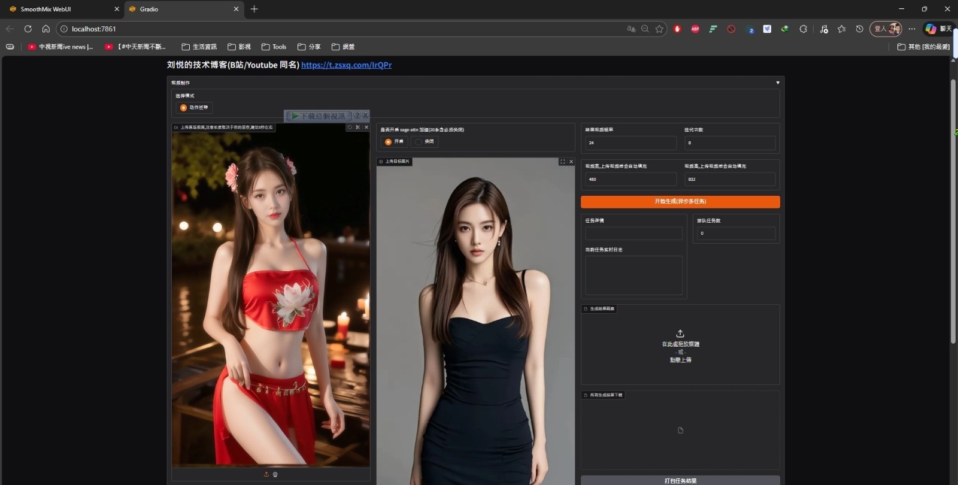Screen dimensions: 958x485
Task: Open the Copilot chat button
Action: point(938,29)
